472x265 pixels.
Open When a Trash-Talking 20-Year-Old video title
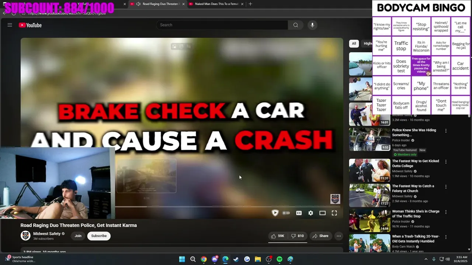[x=416, y=239]
